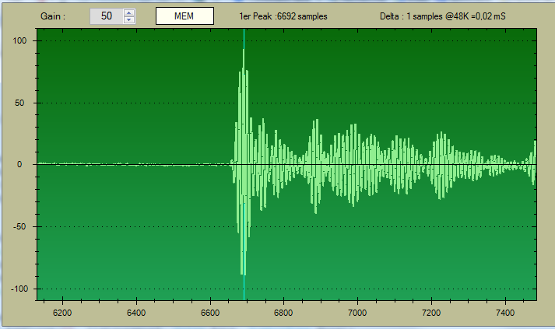Viewport: 555px width, 329px height.
Task: Click the 7400 x-axis label
Action: click(x=505, y=313)
